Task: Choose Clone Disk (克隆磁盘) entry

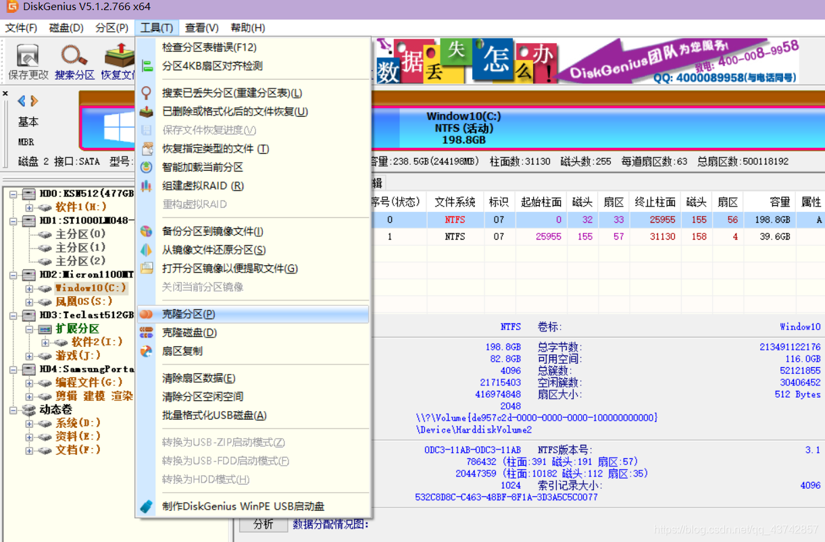Action: [253, 333]
